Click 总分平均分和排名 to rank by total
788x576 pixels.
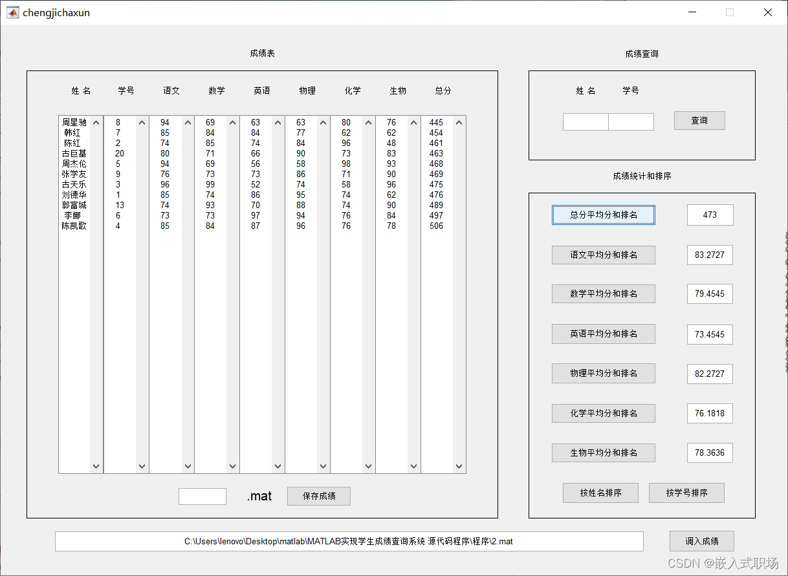pos(603,215)
